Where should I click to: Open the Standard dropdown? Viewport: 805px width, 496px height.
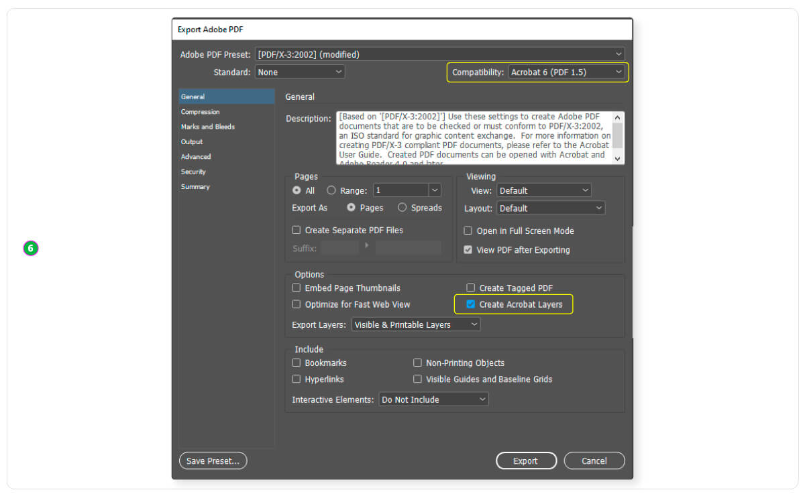300,72
